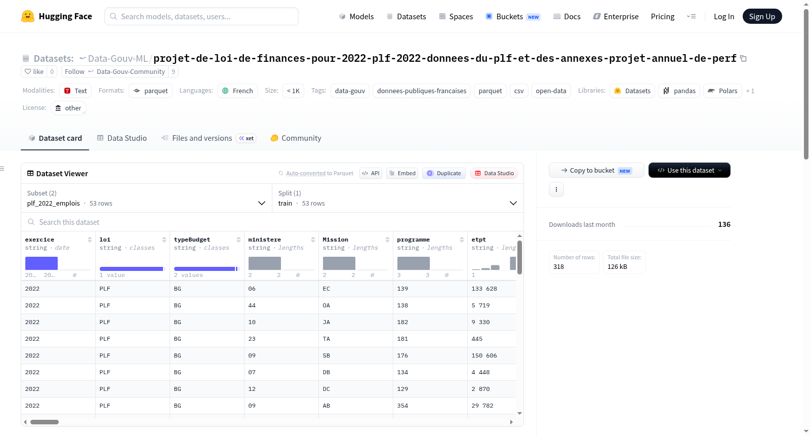This screenshot has height=436, width=810.
Task: Click the etpt value 133 628 cell
Action: [492, 289]
